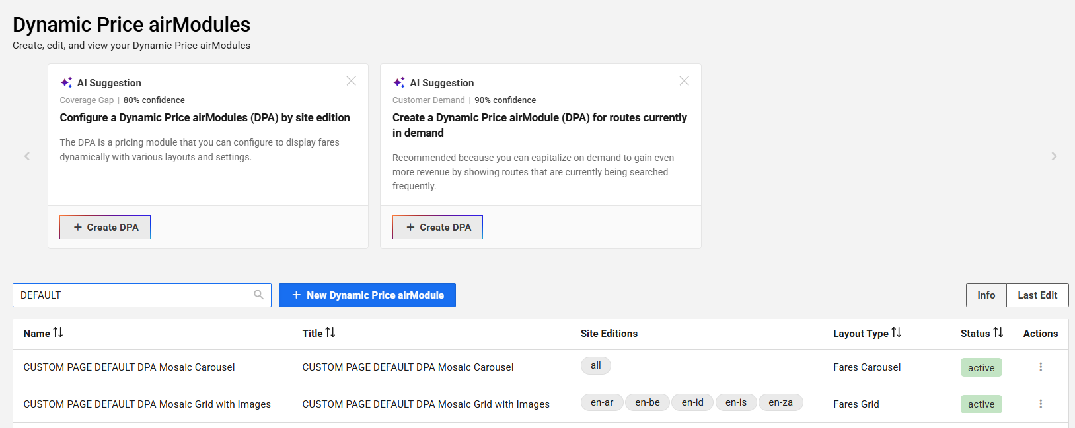Sort the table by Title column arrows
The width and height of the screenshot is (1075, 428).
(x=330, y=332)
